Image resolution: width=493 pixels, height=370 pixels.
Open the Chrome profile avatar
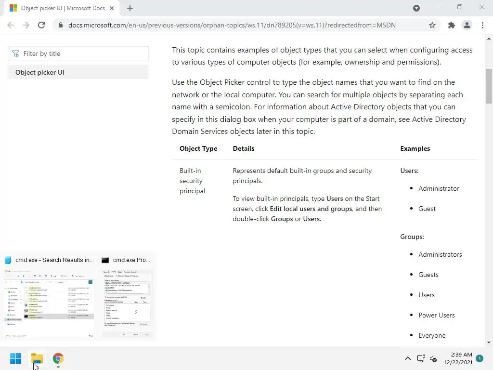coord(467,25)
